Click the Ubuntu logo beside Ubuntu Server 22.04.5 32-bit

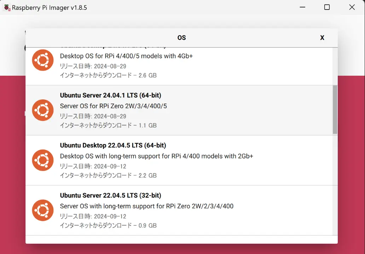coord(43,210)
